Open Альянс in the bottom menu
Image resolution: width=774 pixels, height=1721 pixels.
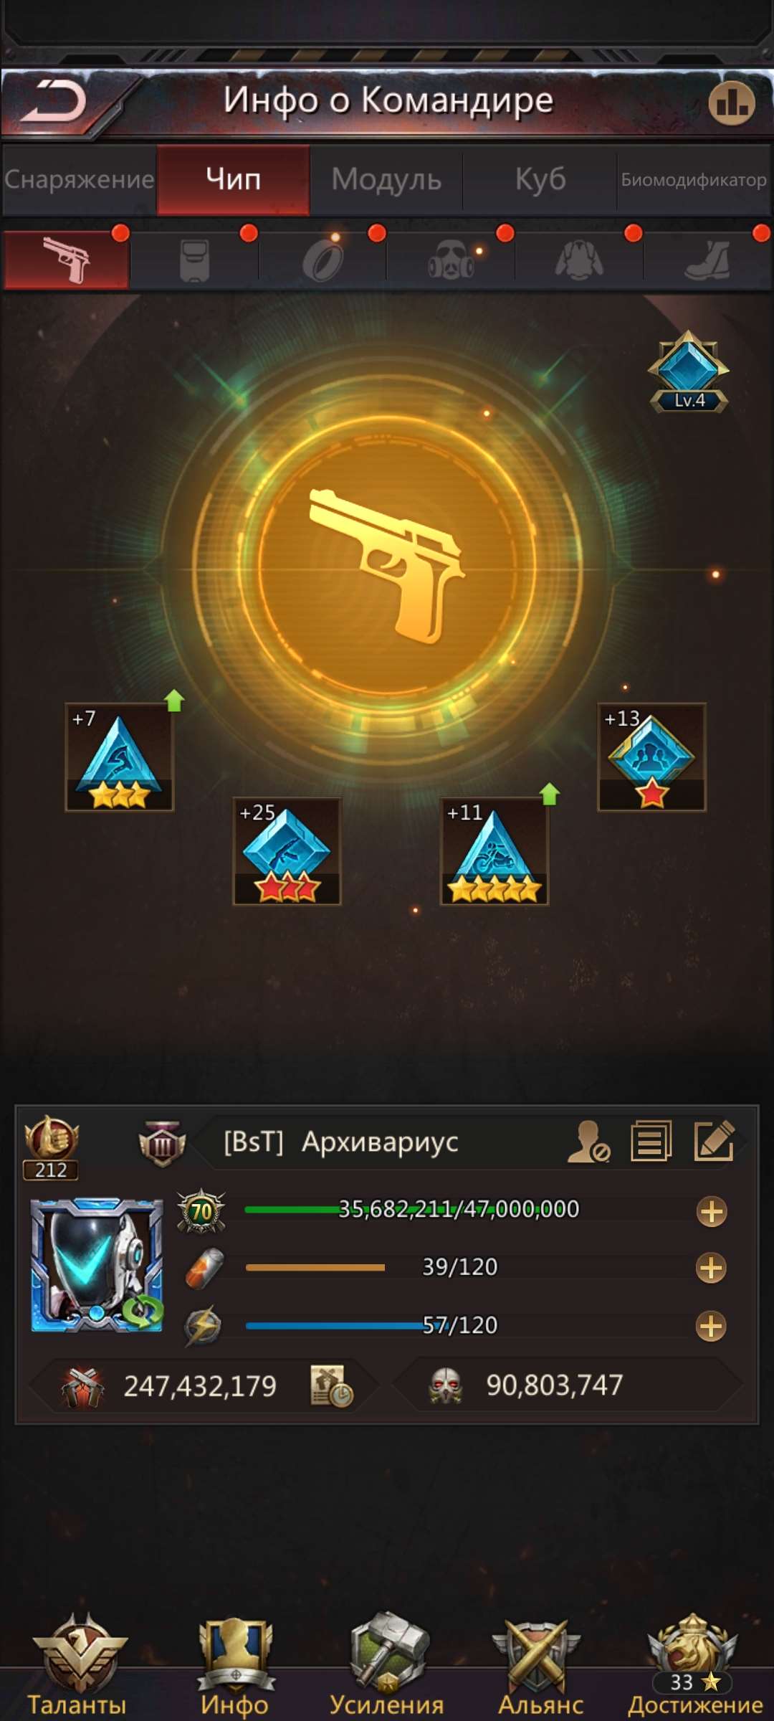540,1665
